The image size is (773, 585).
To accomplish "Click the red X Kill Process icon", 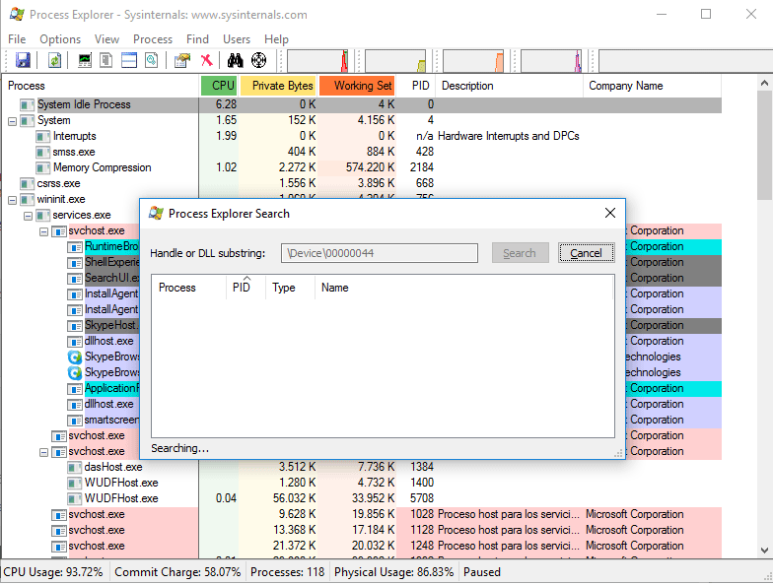I will coord(207,61).
